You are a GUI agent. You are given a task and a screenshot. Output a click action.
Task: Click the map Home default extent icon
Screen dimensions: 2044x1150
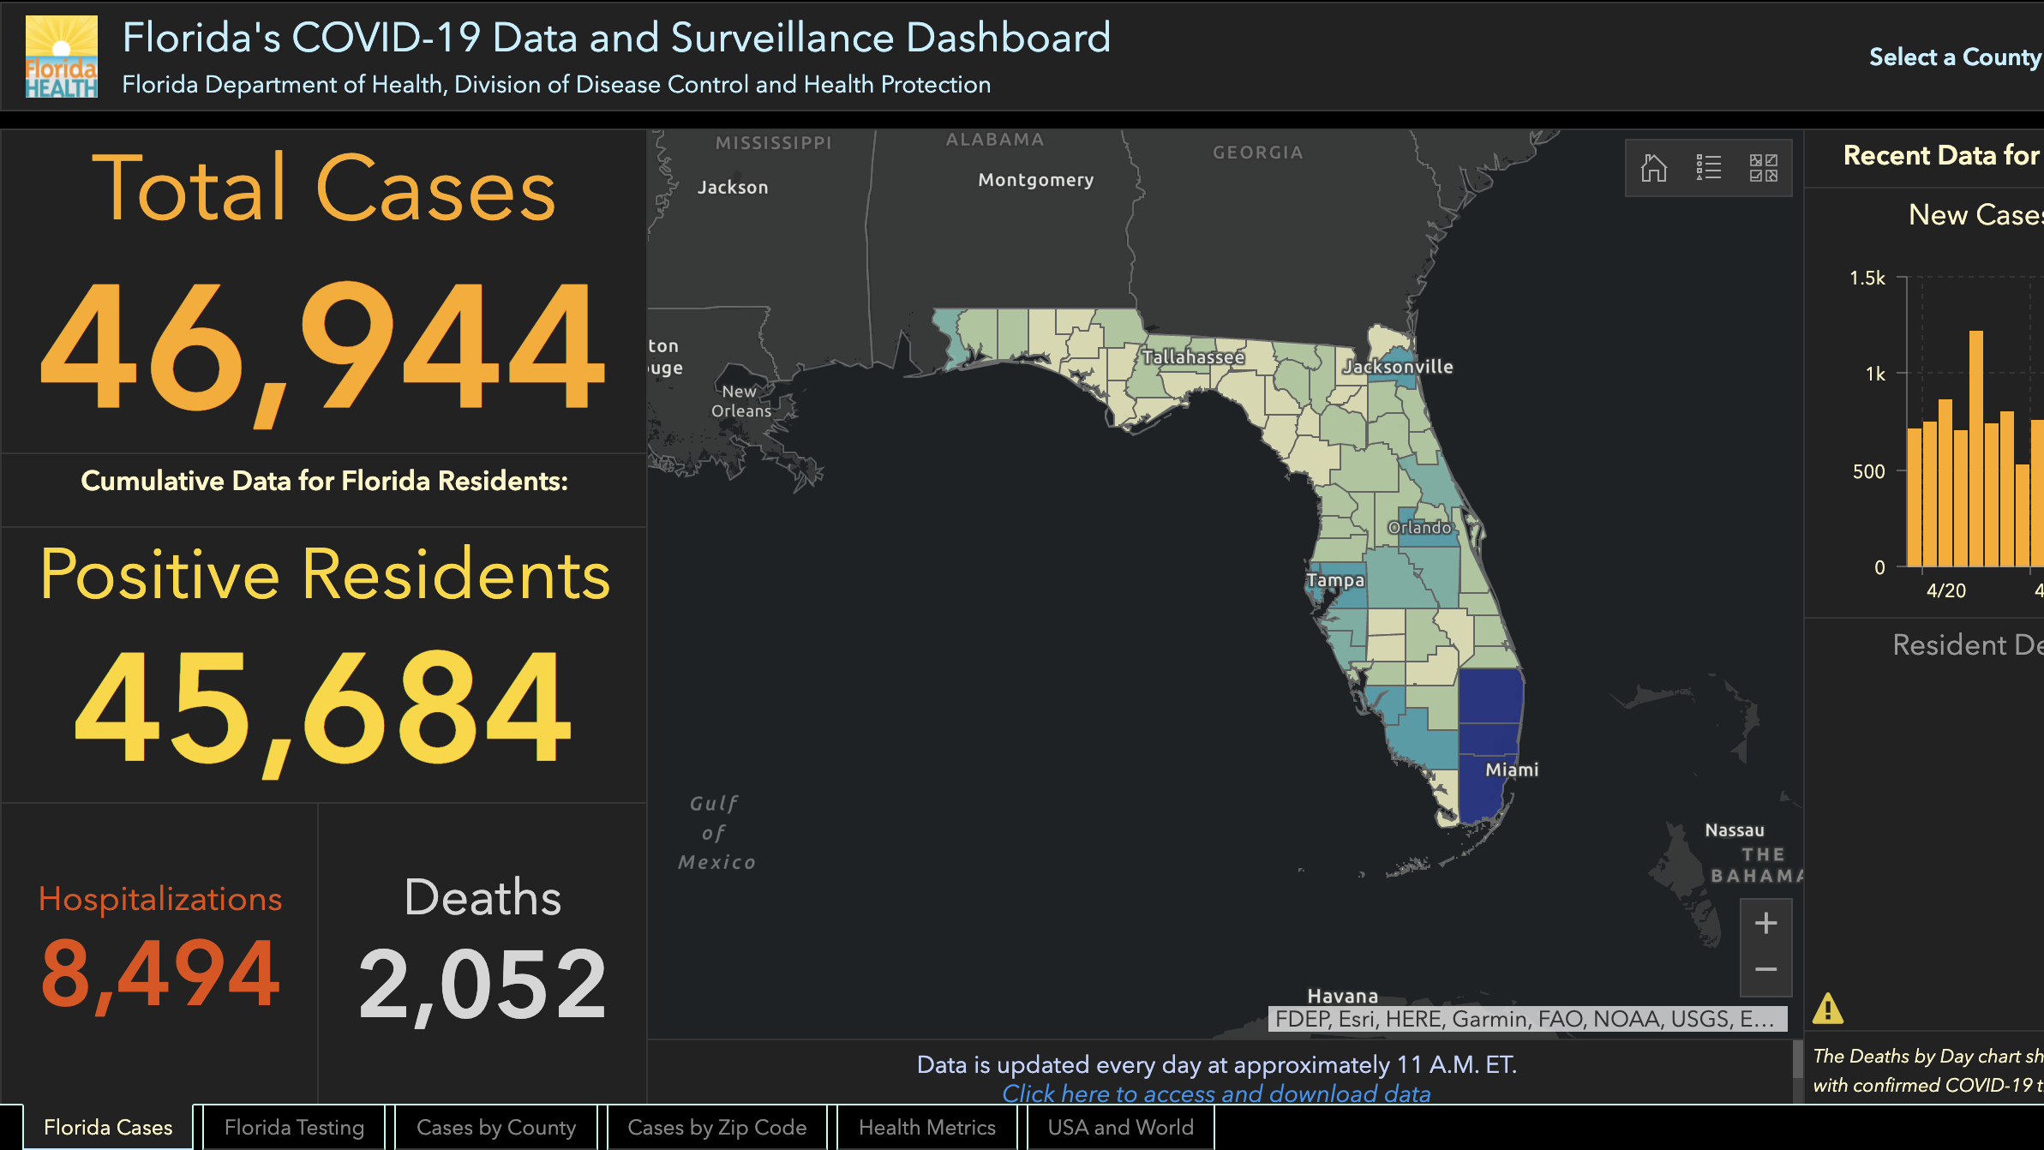pos(1653,168)
